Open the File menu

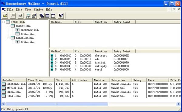click(10, 10)
